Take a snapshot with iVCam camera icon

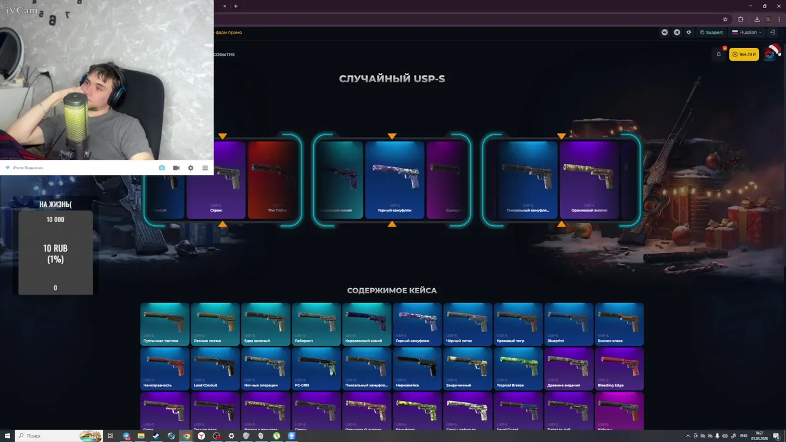(x=162, y=168)
